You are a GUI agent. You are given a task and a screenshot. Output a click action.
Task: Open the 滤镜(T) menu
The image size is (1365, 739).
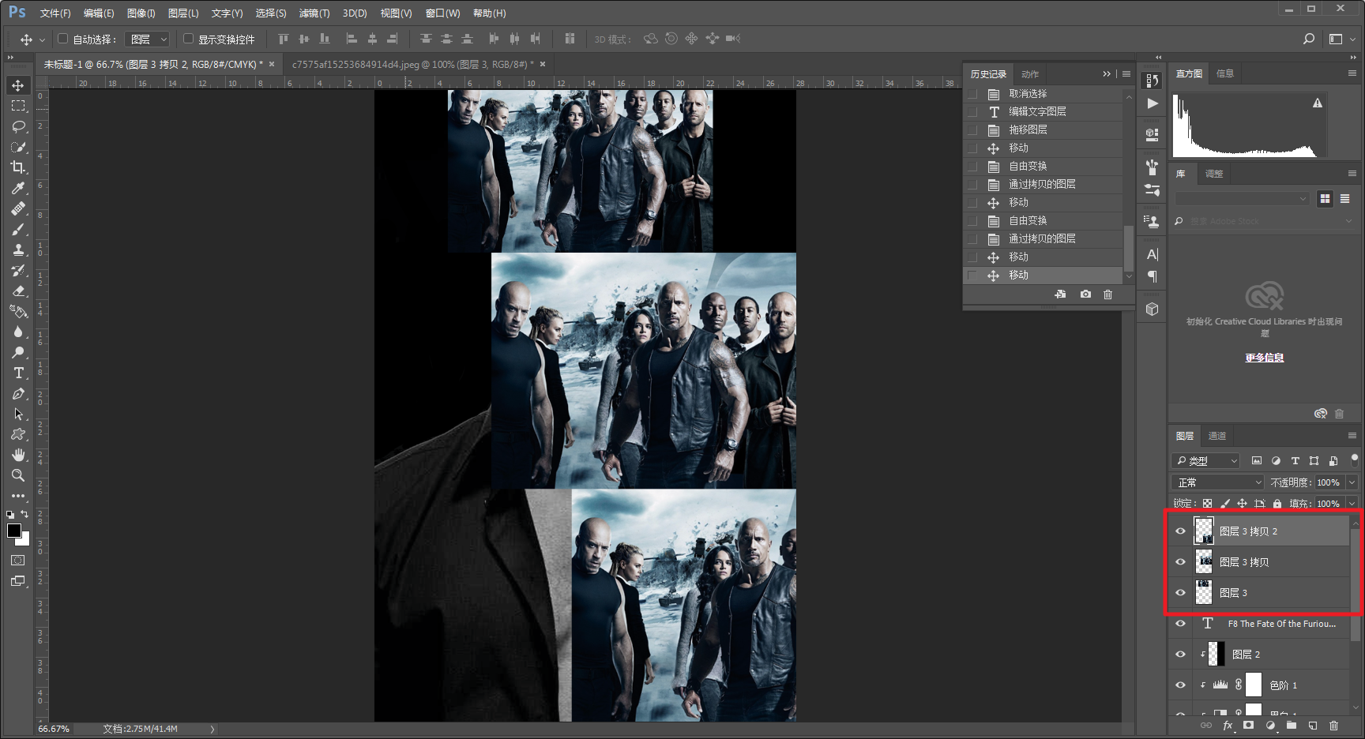click(314, 13)
